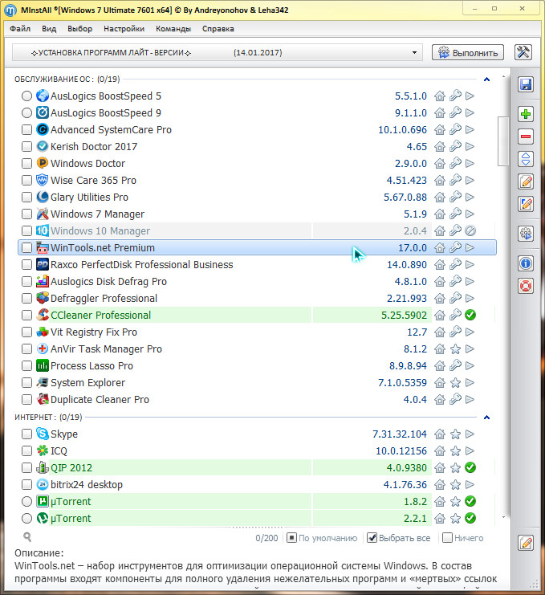This screenshot has height=595, width=545.
Task: Check WinTools.net Premium checkbox
Action: 26,248
